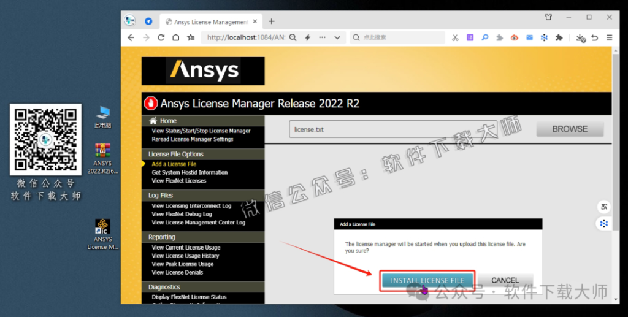628x317 pixels.
Task: Click the blue magnifier extension icon
Action: (485, 37)
